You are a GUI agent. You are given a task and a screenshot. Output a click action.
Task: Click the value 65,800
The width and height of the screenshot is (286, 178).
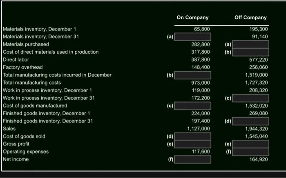pos(202,29)
